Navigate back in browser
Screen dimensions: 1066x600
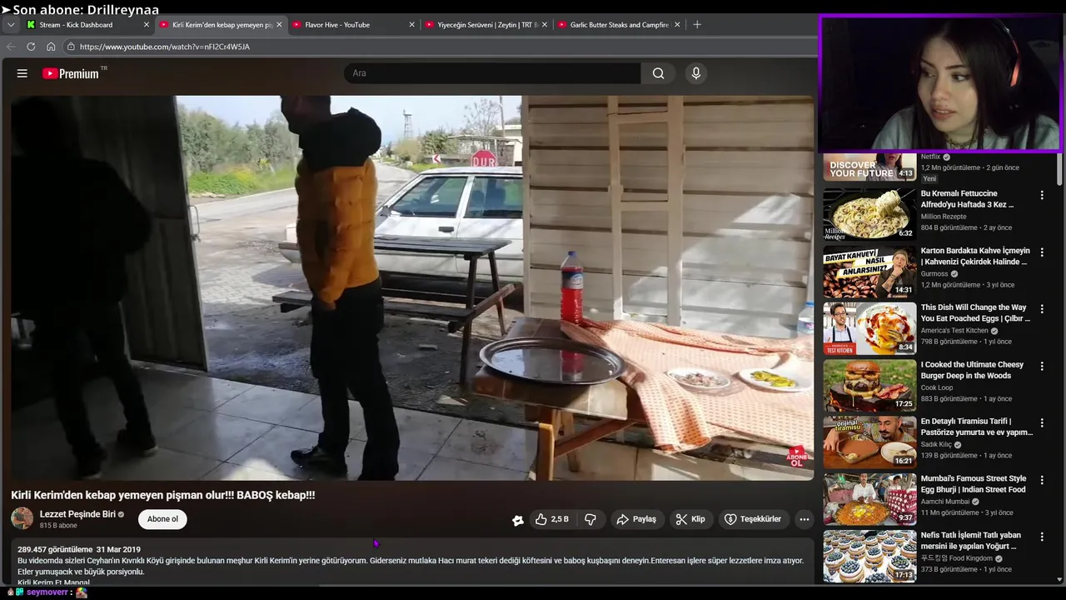[11, 47]
